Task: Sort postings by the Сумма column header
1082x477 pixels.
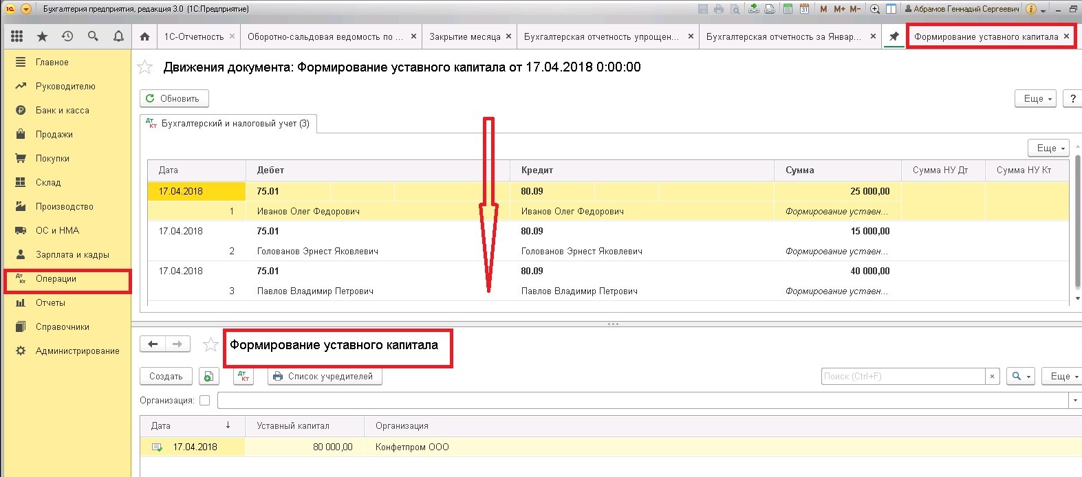Action: 838,170
